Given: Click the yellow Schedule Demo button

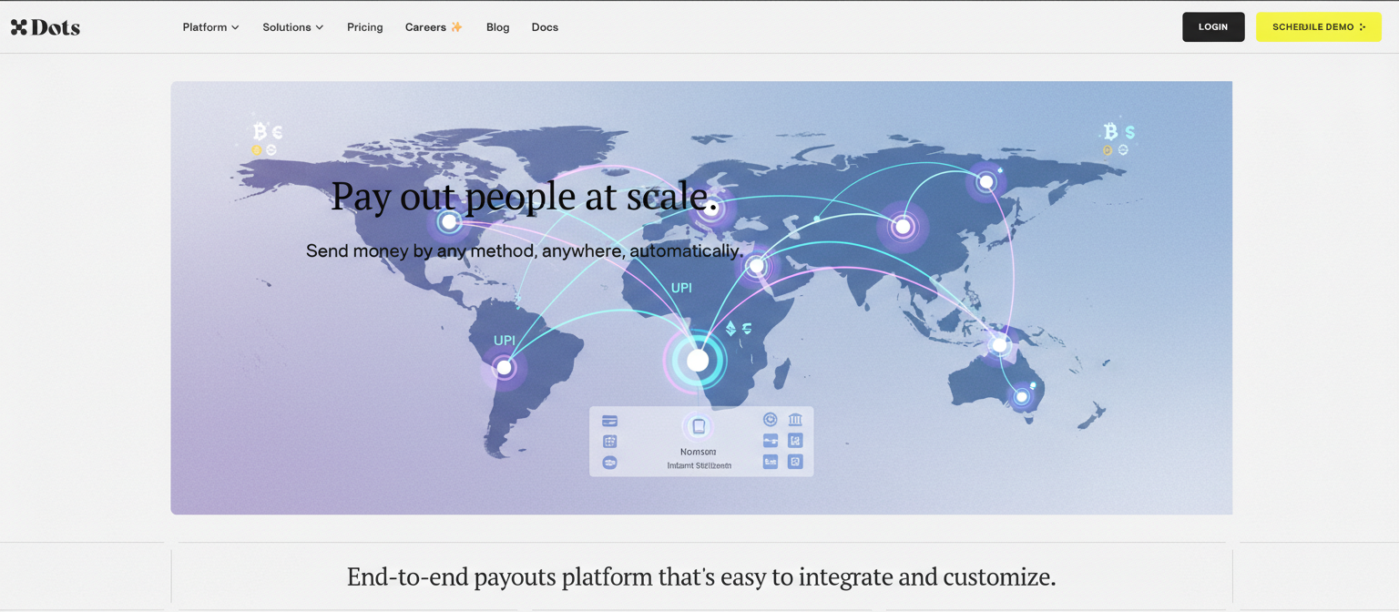Looking at the screenshot, I should click(x=1318, y=27).
